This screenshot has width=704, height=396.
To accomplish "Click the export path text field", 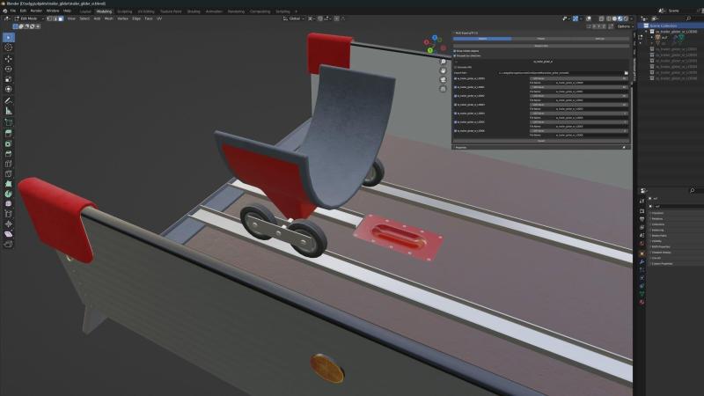I will coord(560,73).
